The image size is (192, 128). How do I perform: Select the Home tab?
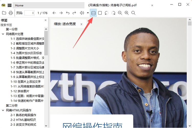(x=48, y=5)
